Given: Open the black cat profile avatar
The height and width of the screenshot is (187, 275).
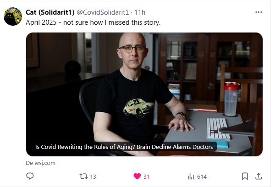Looking at the screenshot, I should pyautogui.click(x=13, y=16).
